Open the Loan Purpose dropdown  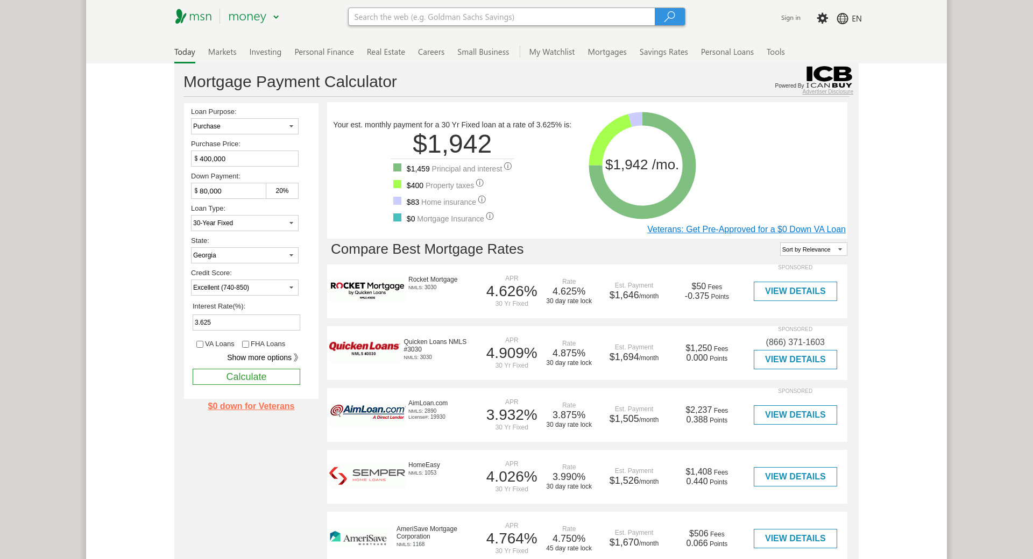[244, 126]
